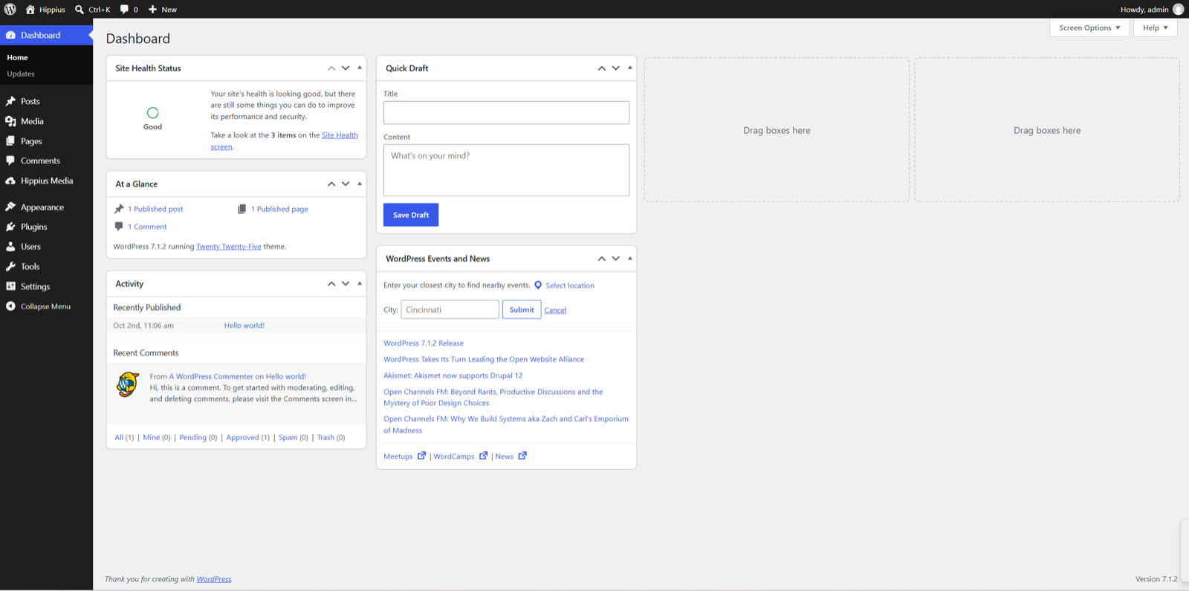Open Hippius Media sidebar item
Viewport: 1189px width, 591px height.
click(46, 181)
